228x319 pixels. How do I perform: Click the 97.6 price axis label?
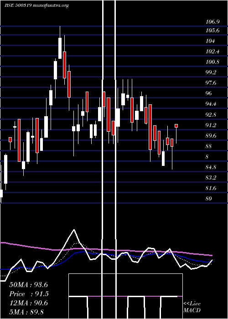click(211, 83)
